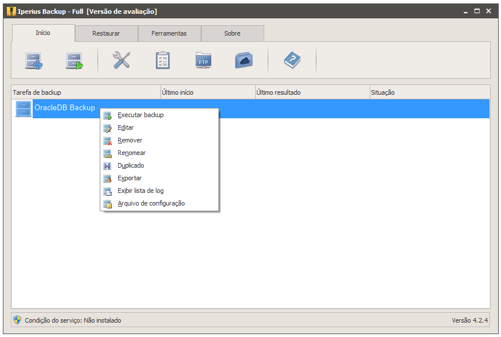Click the icon beside Duplicado
Screen dimensions: 501x337
tap(107, 166)
